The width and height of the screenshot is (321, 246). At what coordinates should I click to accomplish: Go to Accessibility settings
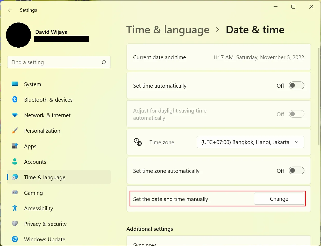(x=59, y=208)
